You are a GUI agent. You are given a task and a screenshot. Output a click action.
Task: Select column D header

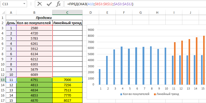pyautogui.click(x=91, y=12)
